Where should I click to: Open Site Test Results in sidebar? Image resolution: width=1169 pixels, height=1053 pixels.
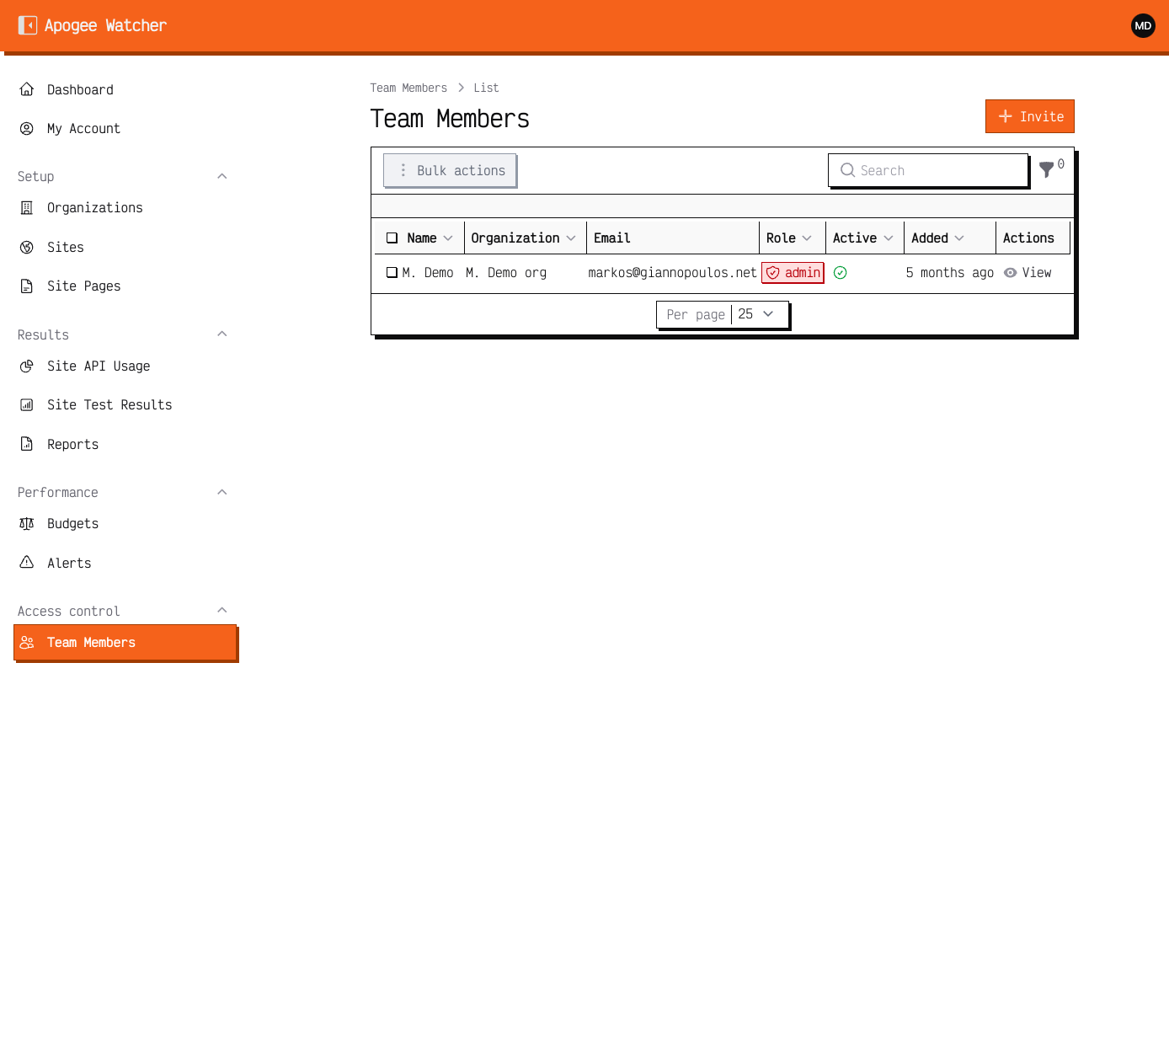click(x=125, y=405)
